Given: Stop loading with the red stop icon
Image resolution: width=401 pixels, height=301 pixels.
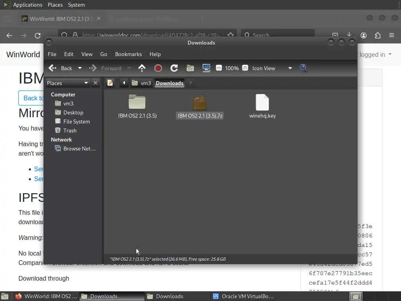Looking at the screenshot, I should coord(158,68).
